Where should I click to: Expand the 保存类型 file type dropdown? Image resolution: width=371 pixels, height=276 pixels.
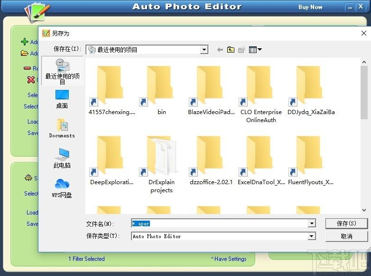pos(312,236)
